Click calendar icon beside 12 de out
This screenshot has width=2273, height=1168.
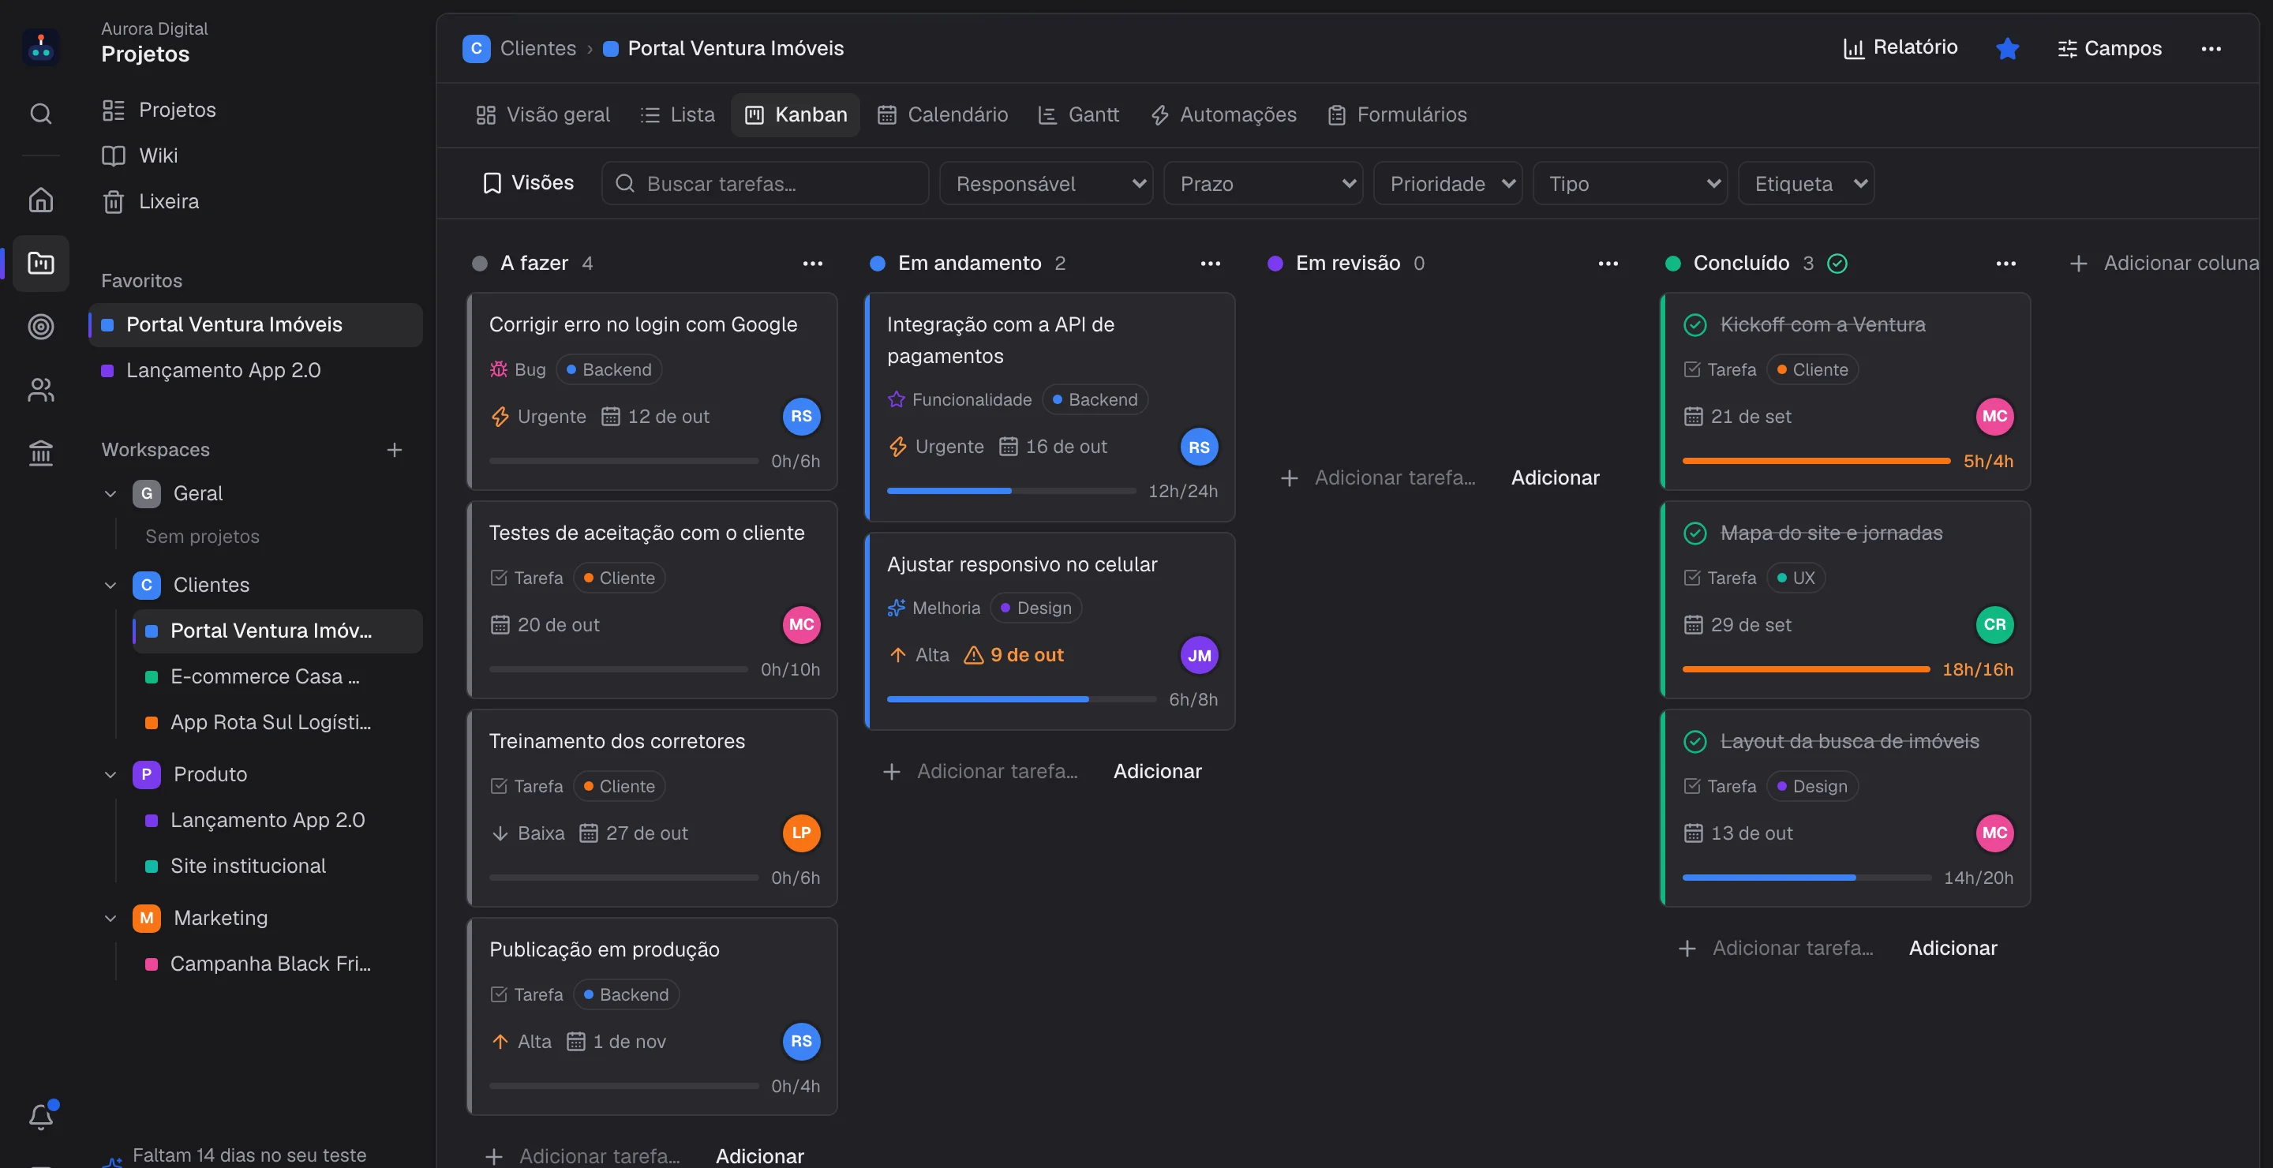(x=611, y=417)
